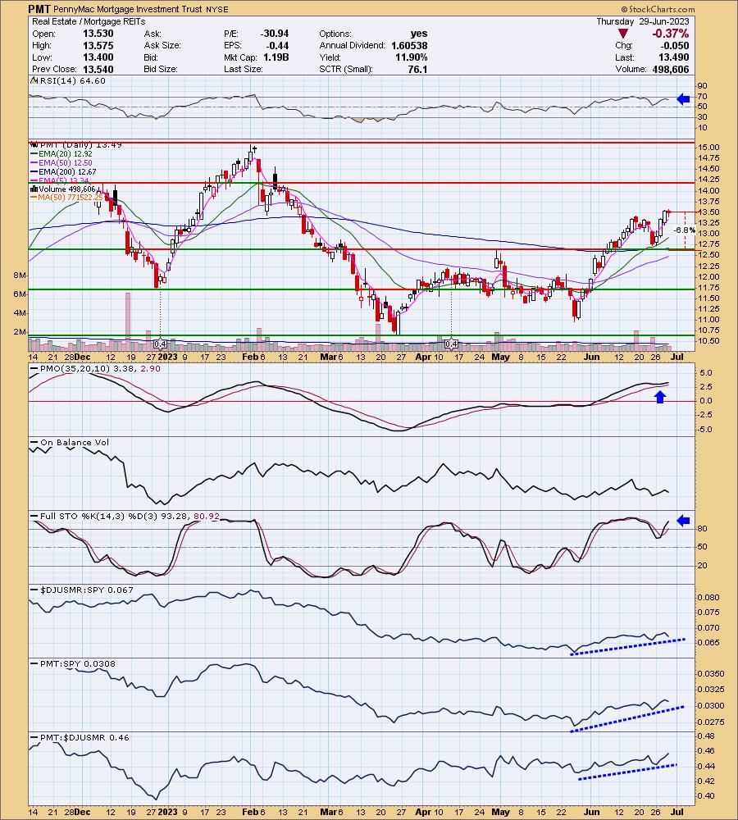The image size is (738, 820).
Task: Click the High price 13.575
Action: pyautogui.click(x=98, y=45)
